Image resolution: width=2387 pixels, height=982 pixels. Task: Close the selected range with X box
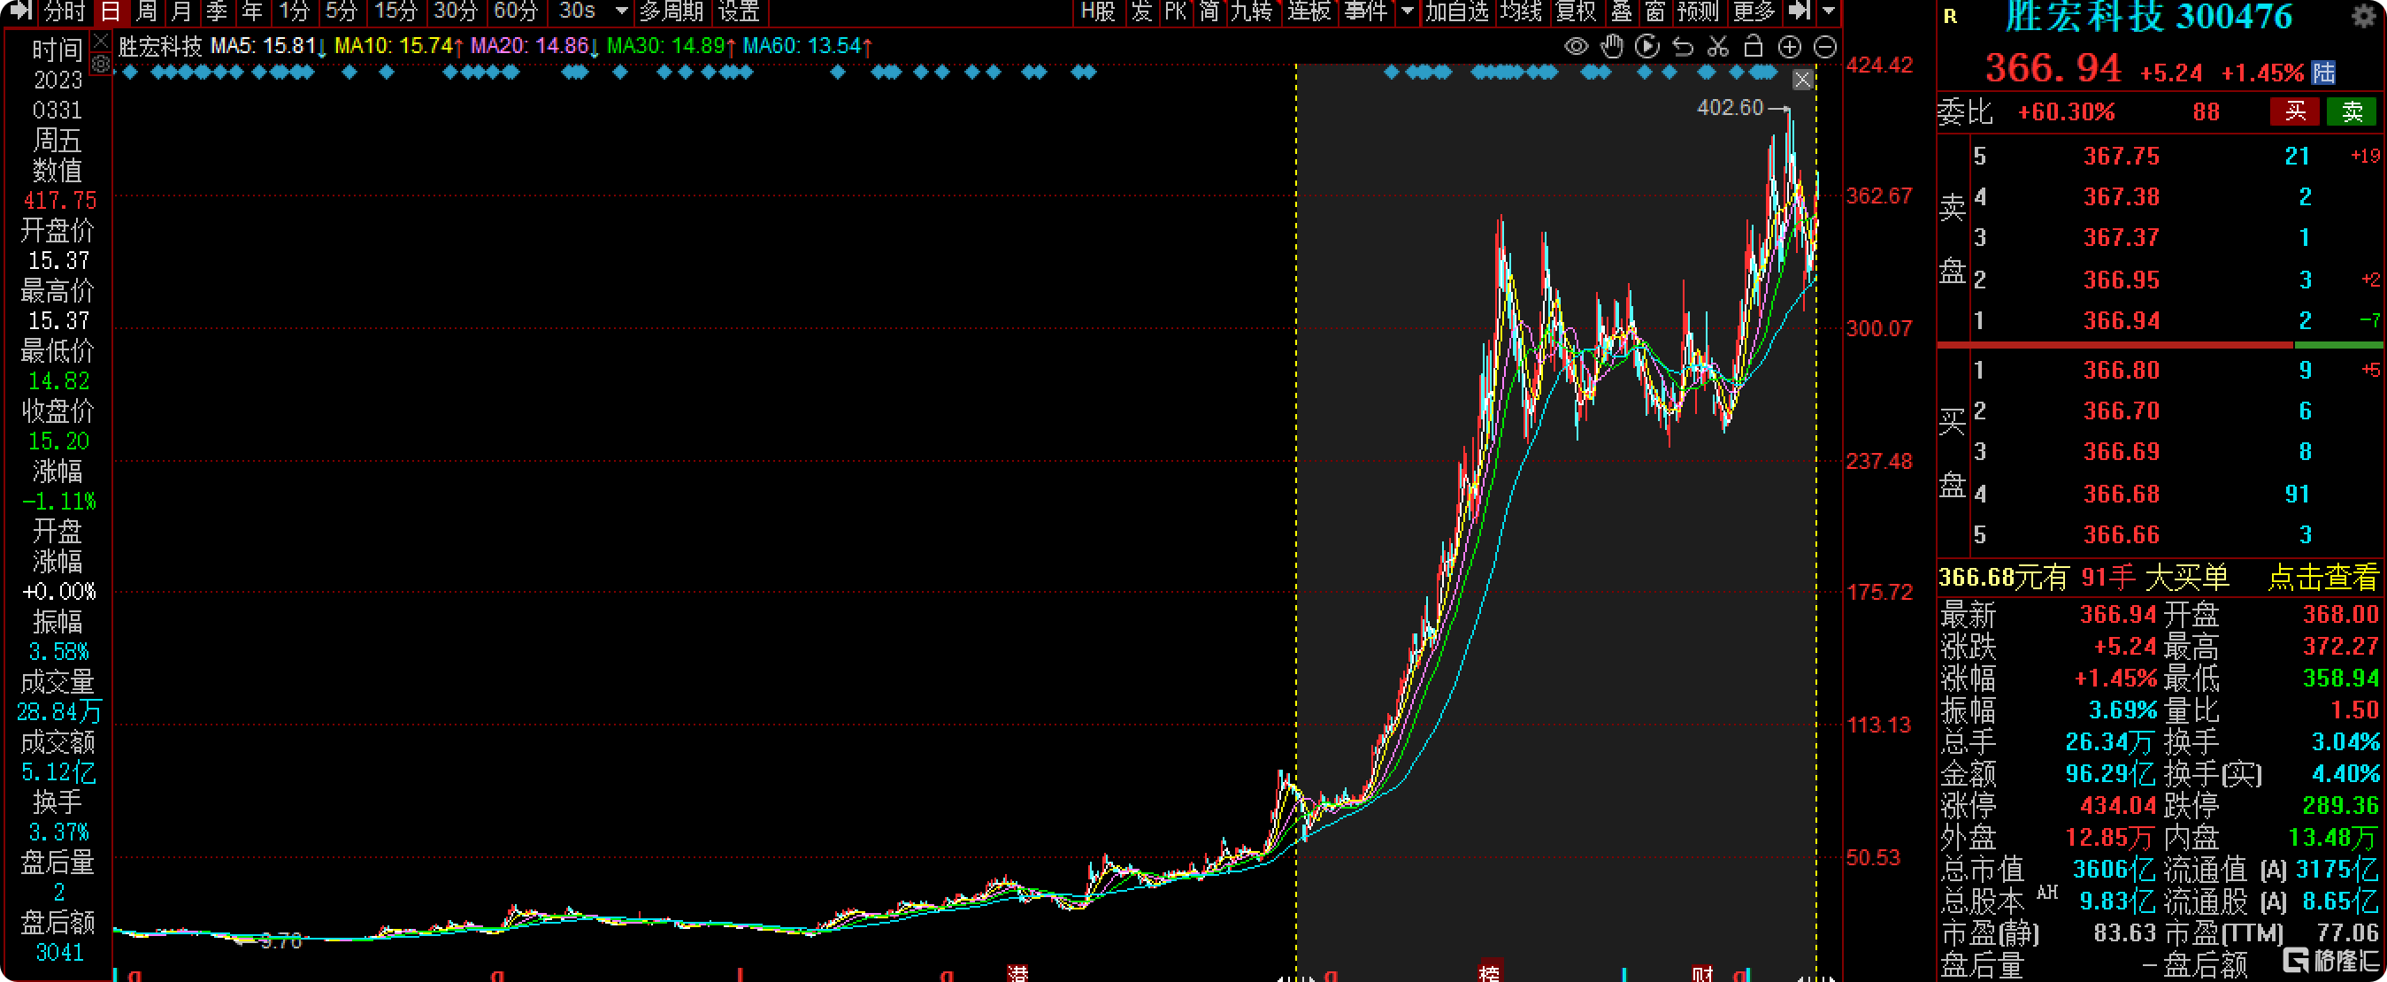point(1802,80)
